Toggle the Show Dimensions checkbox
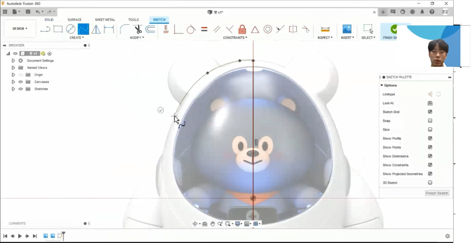This screenshot has height=243, width=471. pyautogui.click(x=430, y=156)
